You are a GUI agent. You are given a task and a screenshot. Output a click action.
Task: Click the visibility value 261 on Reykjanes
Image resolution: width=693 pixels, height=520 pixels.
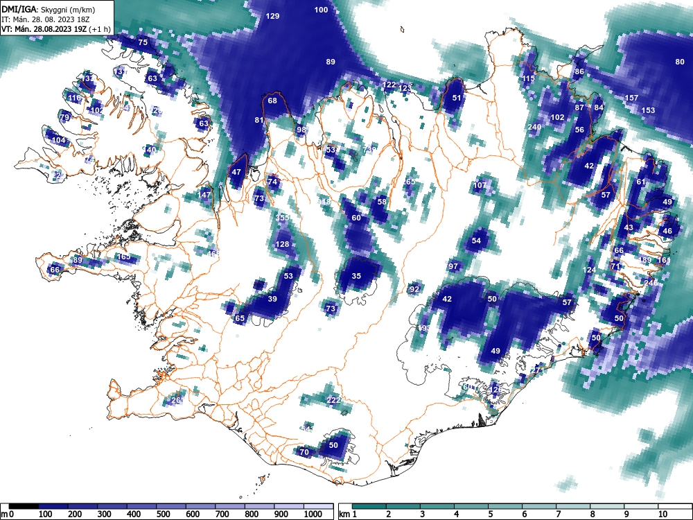[177, 400]
